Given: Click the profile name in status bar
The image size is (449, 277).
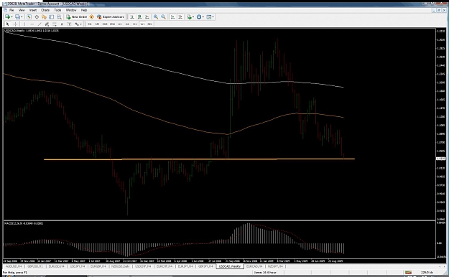Looking at the screenshot, I should (265, 273).
